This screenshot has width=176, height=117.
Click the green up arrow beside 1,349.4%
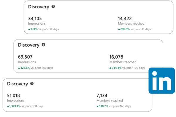8,106
